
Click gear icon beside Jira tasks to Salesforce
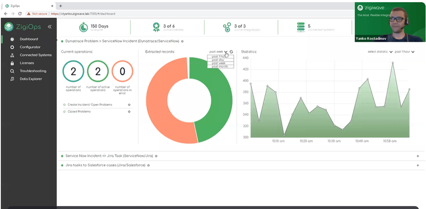(149, 165)
